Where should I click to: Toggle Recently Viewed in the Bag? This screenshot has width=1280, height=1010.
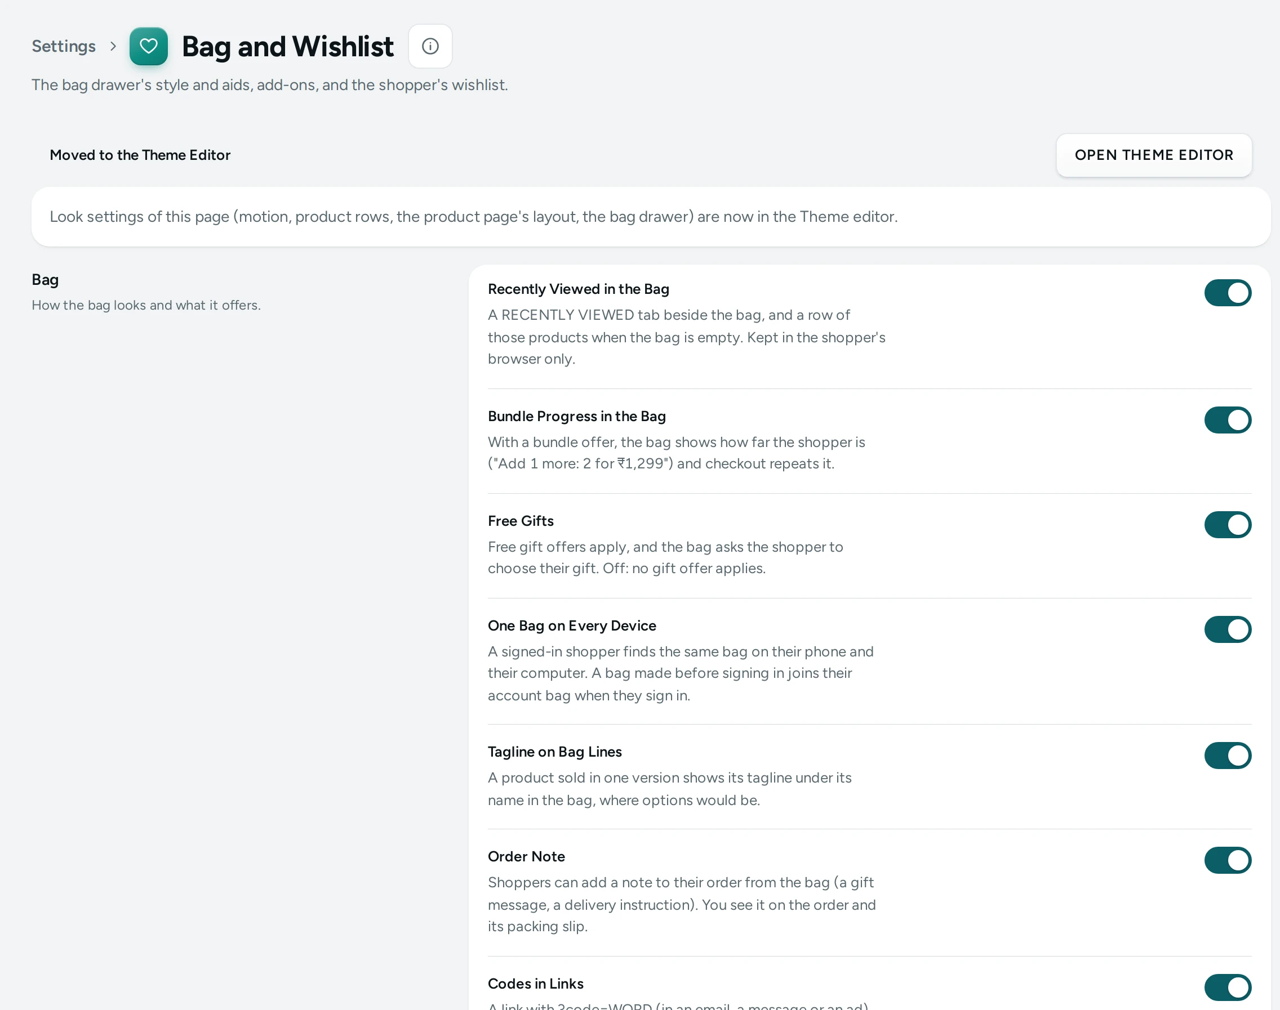pyautogui.click(x=1228, y=293)
